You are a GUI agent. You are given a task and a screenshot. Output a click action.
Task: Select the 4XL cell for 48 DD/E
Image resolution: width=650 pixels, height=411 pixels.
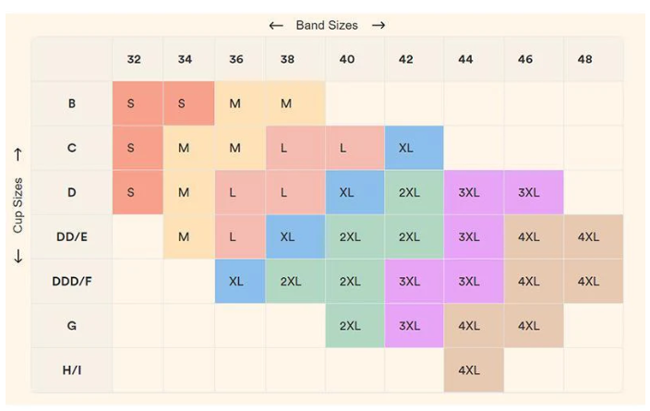(588, 236)
